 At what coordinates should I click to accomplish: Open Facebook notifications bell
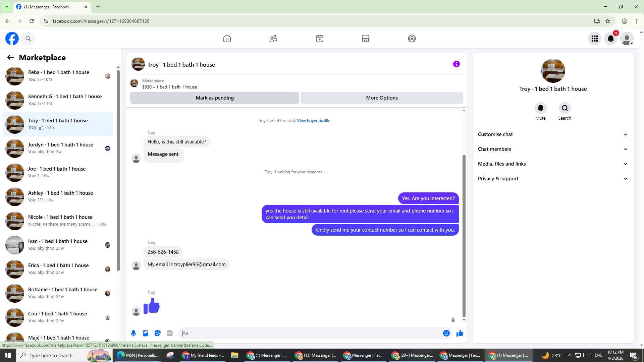click(x=611, y=39)
